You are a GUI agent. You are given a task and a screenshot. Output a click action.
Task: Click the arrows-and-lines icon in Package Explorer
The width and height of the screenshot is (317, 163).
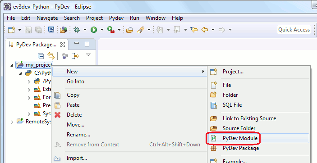click(x=75, y=56)
